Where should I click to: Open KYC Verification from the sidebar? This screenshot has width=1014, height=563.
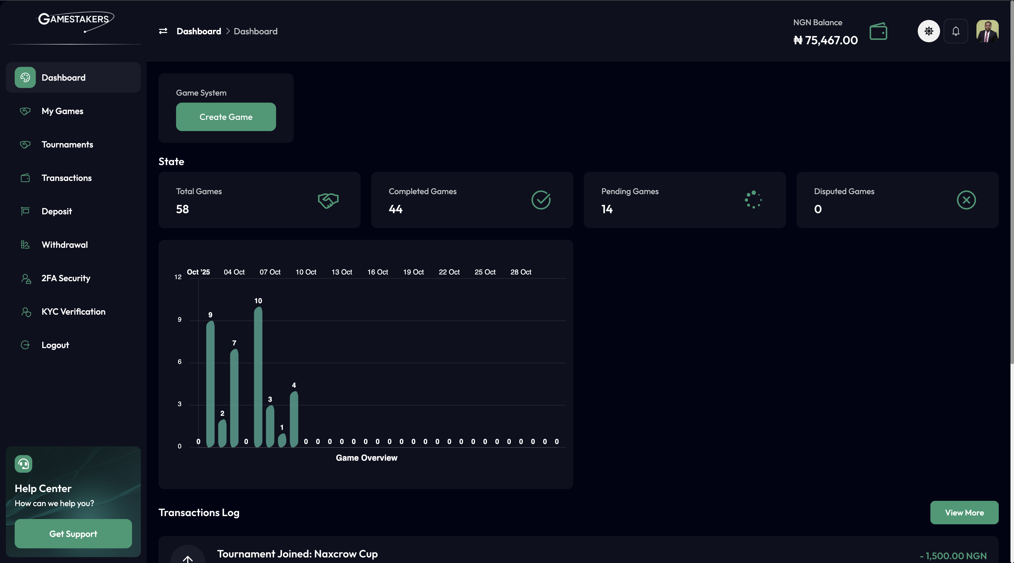tap(73, 312)
